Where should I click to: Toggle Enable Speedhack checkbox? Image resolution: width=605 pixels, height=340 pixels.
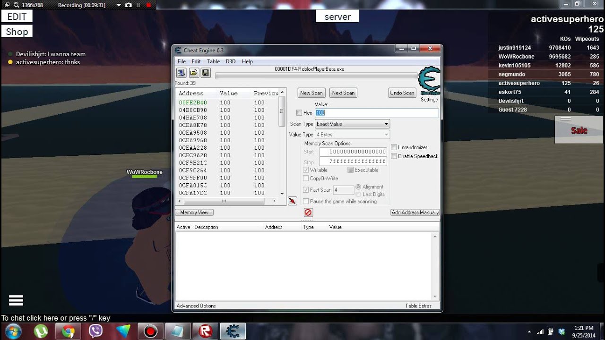point(394,156)
